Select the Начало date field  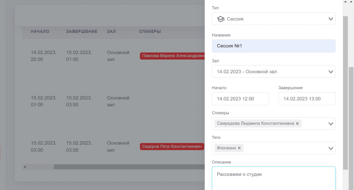(x=241, y=99)
